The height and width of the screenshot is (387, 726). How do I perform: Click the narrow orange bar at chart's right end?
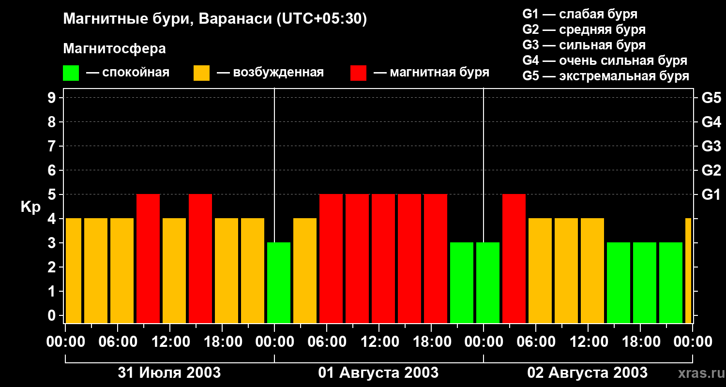pyautogui.click(x=688, y=271)
